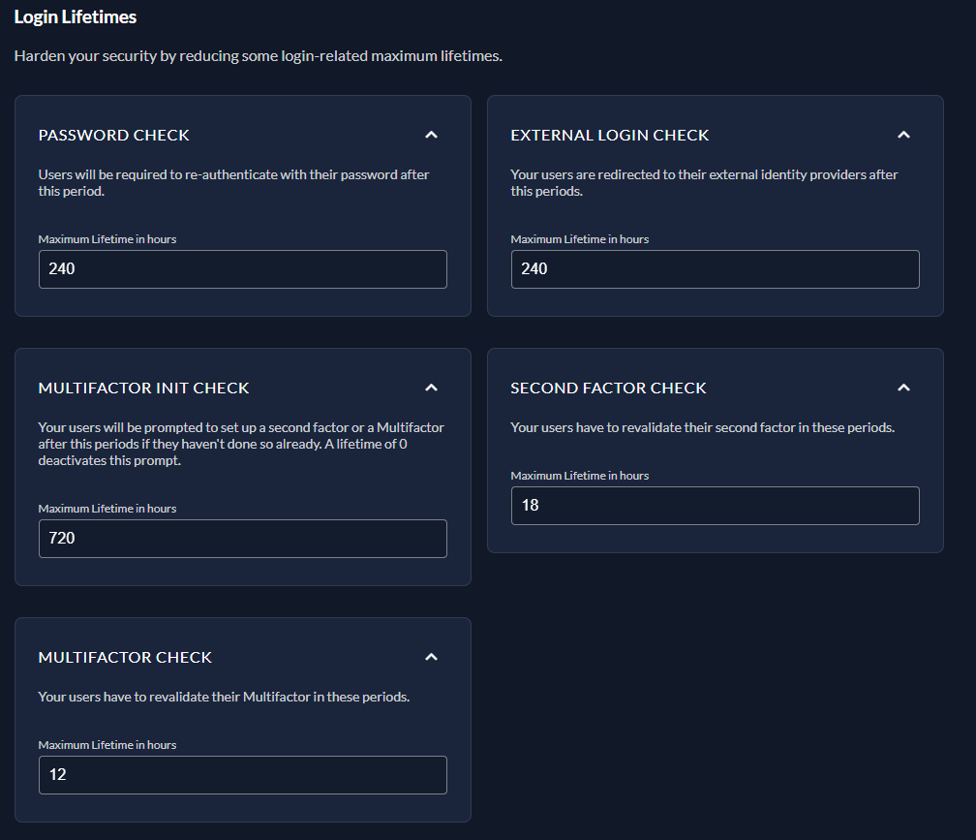Screen dimensions: 976x840
Task: Toggle the Multifactor Check chevron icon
Action: tap(432, 657)
